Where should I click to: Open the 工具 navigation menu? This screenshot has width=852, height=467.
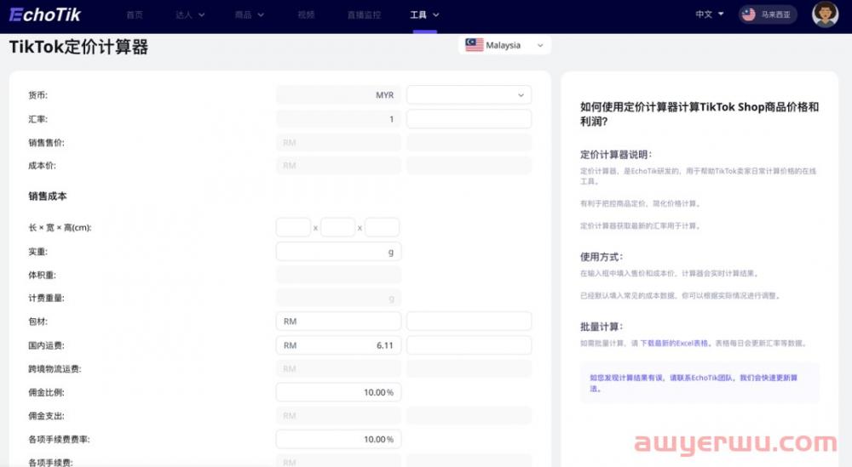(424, 14)
